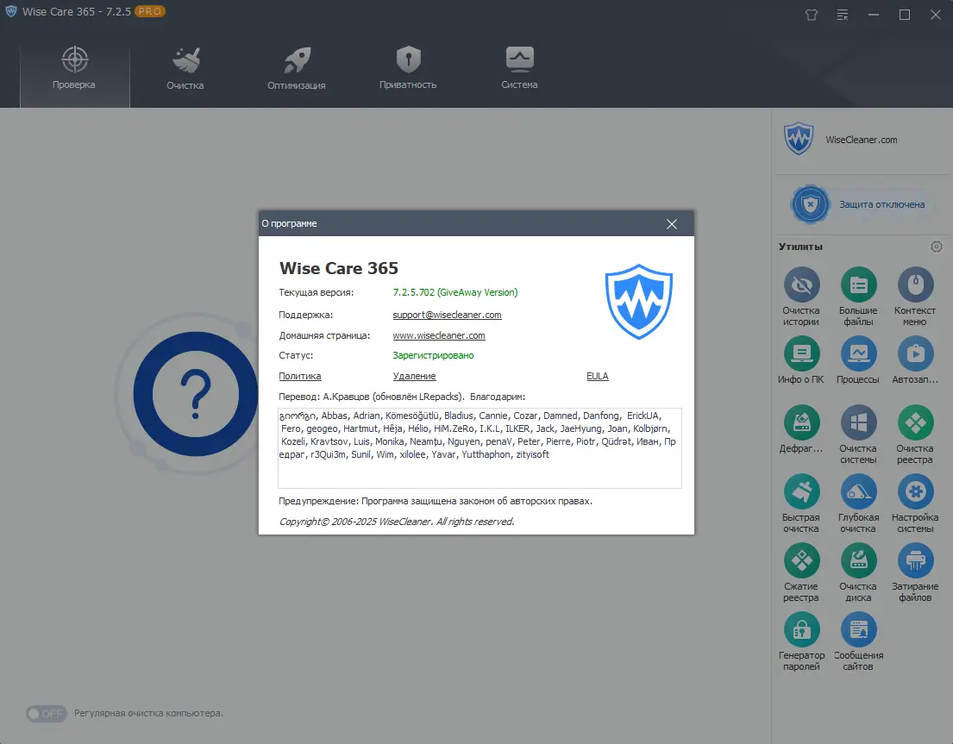
Task: Open Затирание файлов shredder utility
Action: (x=915, y=572)
